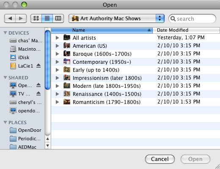
Task: Go forward with the right arrow button
Action: tap(21, 18)
